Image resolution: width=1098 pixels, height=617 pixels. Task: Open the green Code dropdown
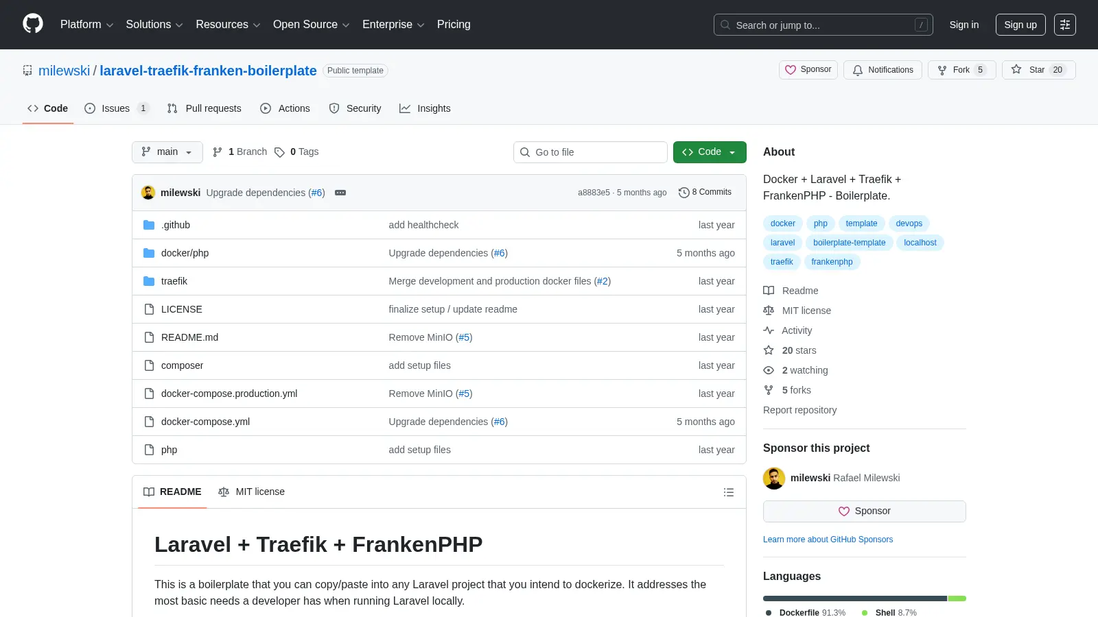[x=710, y=152]
